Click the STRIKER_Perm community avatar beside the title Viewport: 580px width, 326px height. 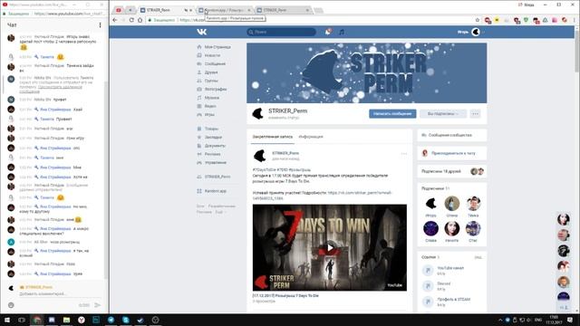[257, 113]
